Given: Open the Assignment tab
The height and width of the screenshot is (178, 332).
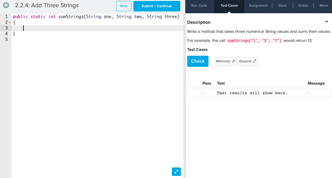Looking at the screenshot, I should 258,5.
